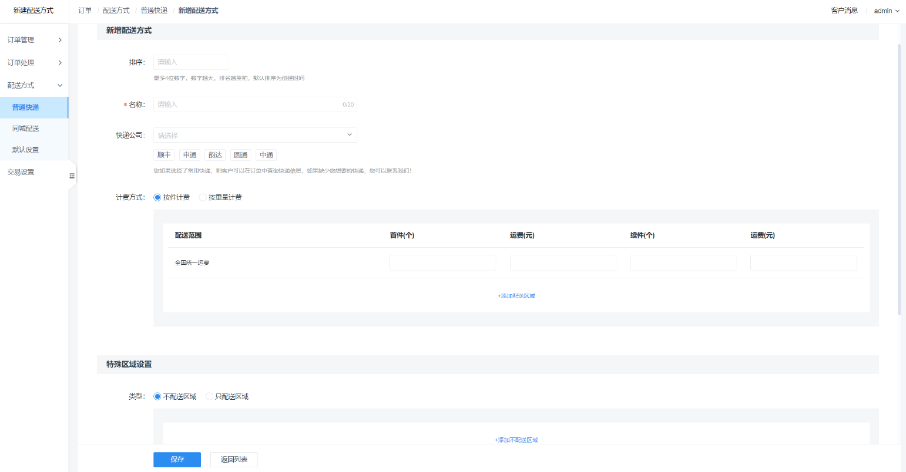Open the 快递公司 select dropdown
Image resolution: width=906 pixels, height=472 pixels.
(255, 135)
